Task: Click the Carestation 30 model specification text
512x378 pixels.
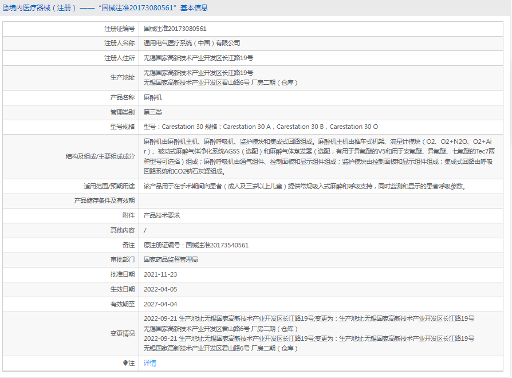Action: [x=261, y=127]
